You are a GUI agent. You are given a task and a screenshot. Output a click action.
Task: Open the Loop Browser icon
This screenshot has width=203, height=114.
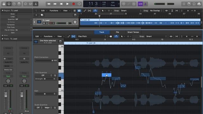coord(194,4)
